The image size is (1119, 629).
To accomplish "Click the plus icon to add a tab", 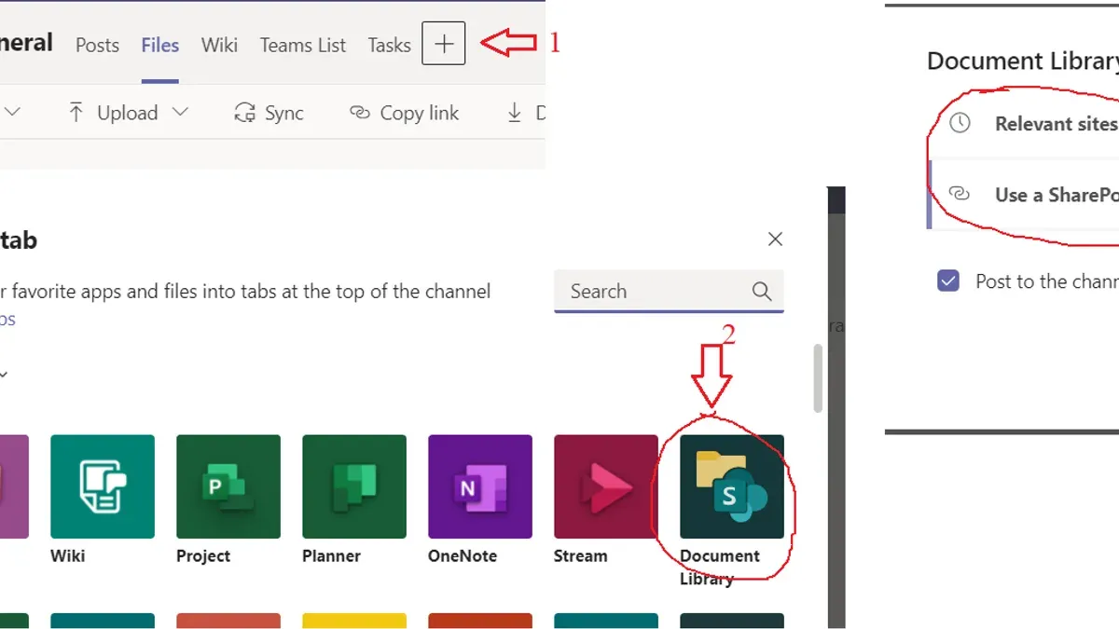I will click(x=443, y=44).
